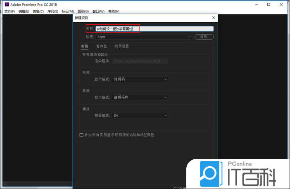Click the Premiere Pro app icon in title bar
This screenshot has width=290, height=189.
coord(7,5)
